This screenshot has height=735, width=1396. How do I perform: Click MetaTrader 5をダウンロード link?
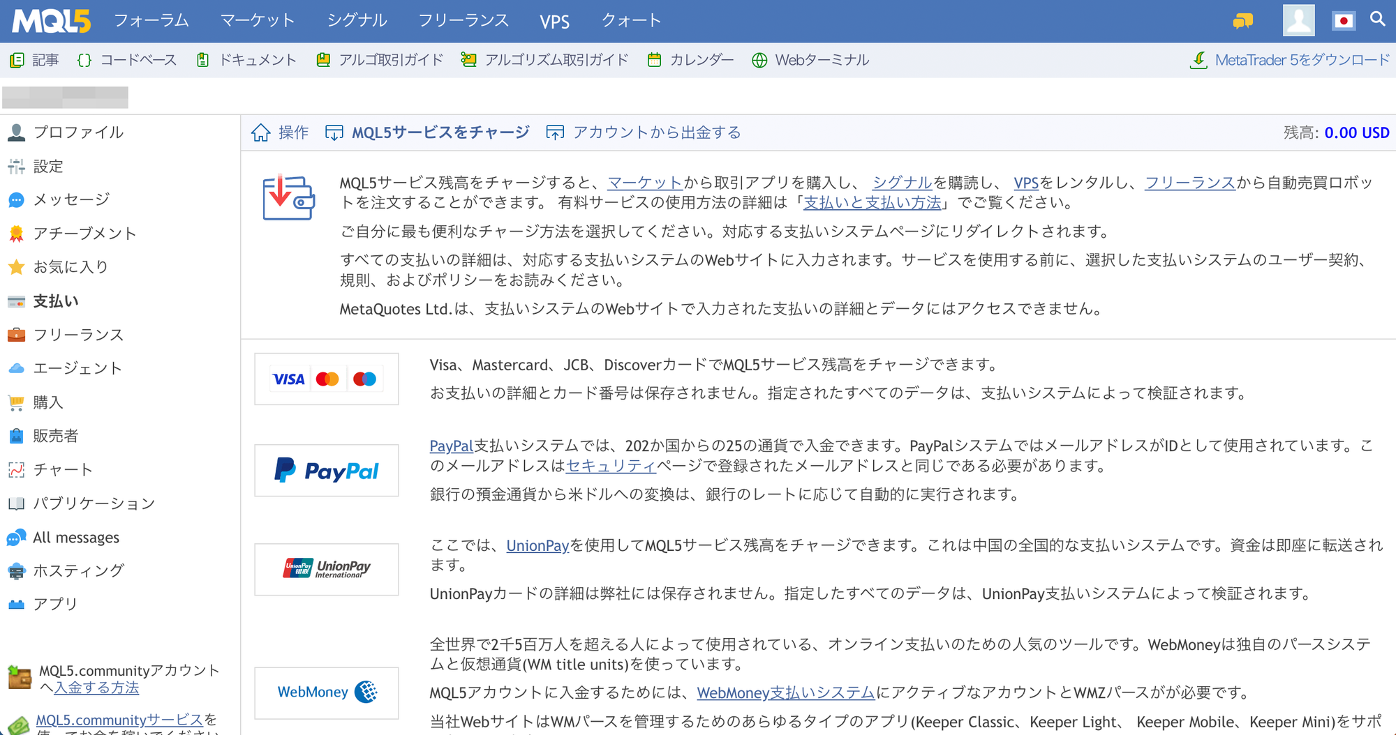tap(1302, 60)
